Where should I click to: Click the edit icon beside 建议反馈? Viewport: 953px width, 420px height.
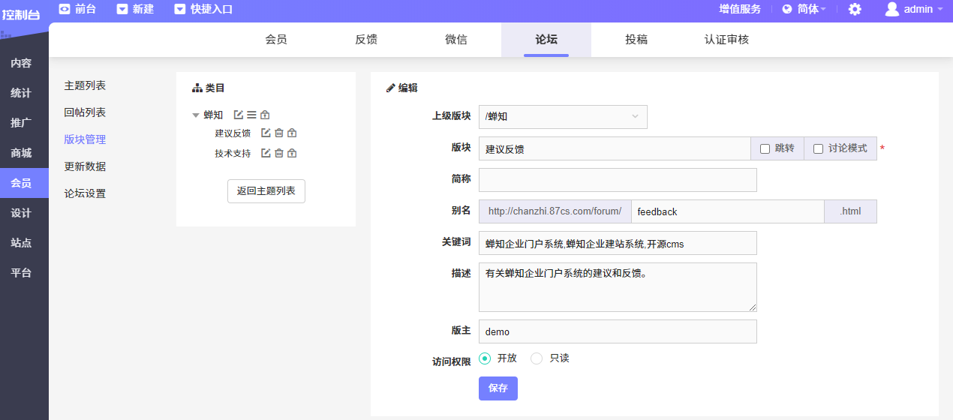click(266, 133)
